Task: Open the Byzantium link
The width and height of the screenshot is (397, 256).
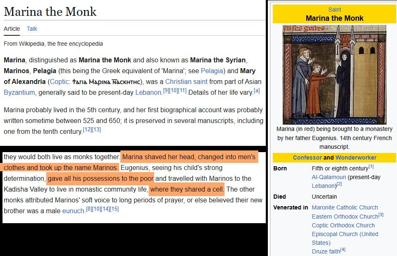Action: pos(19,92)
